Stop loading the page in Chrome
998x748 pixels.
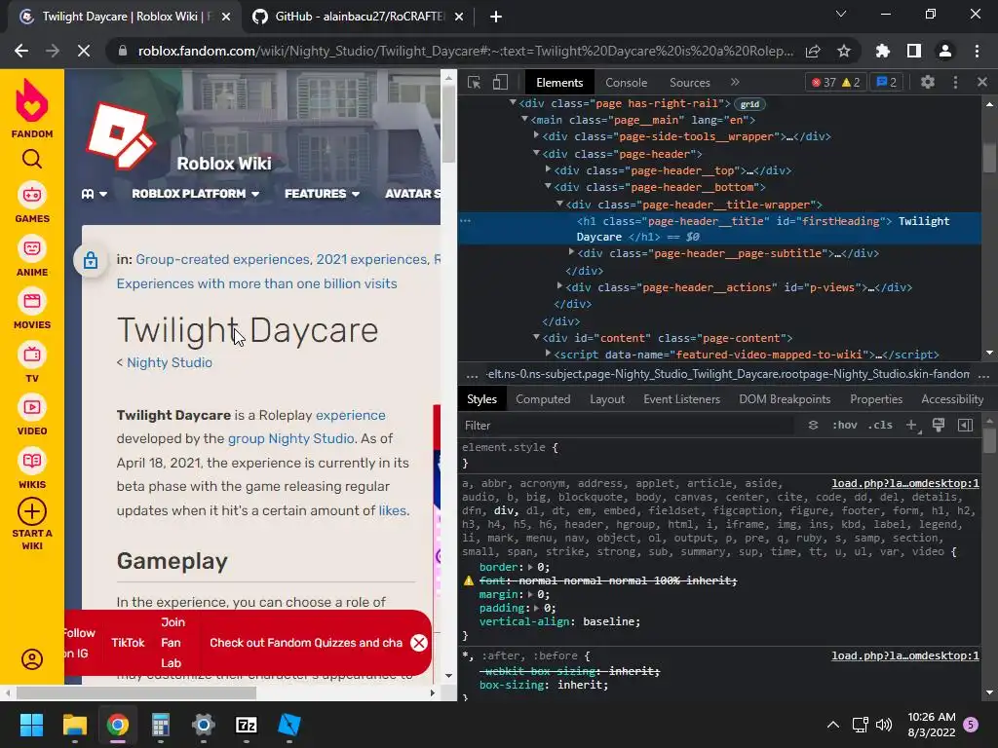[x=84, y=51]
